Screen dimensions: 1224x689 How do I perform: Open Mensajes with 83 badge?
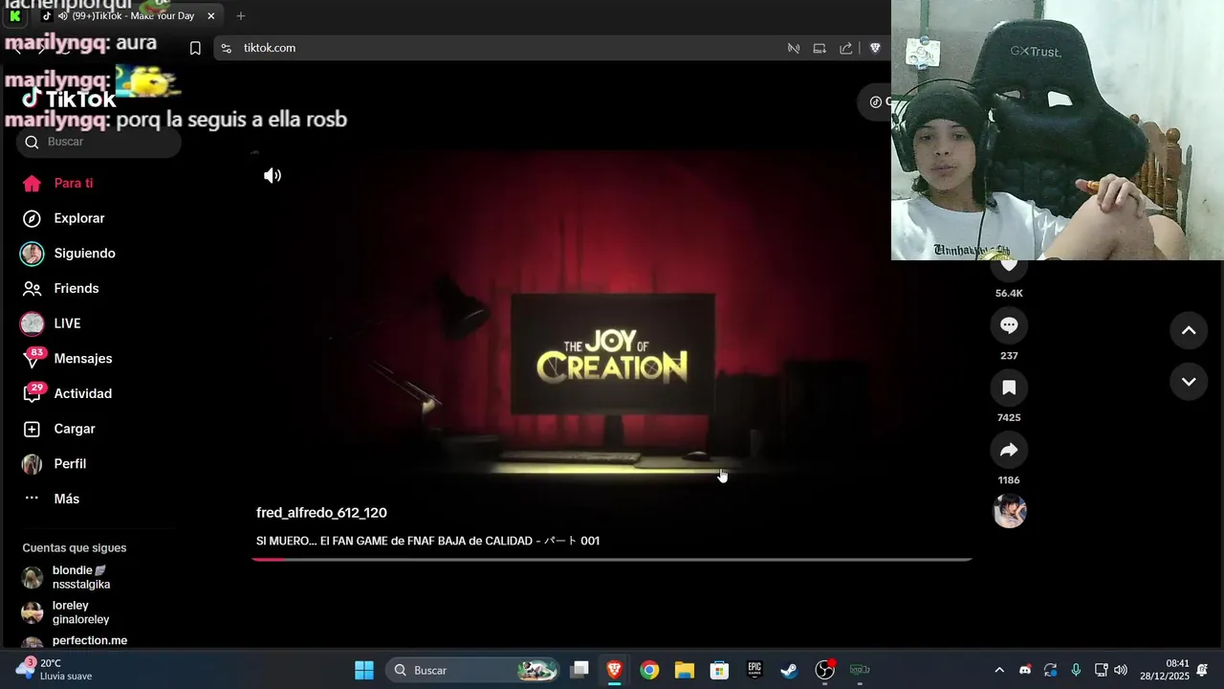(x=67, y=359)
